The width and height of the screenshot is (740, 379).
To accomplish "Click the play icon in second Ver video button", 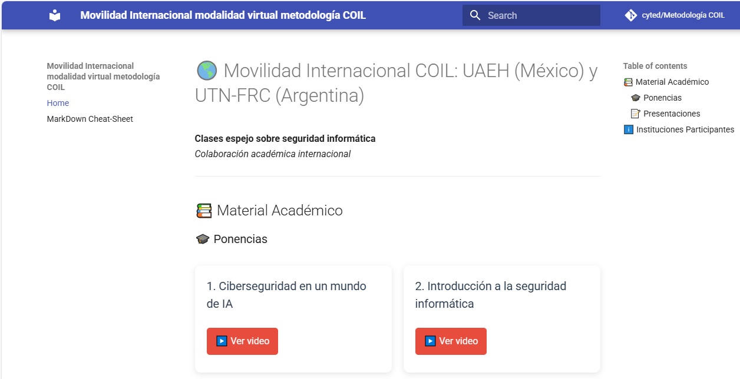I will point(430,341).
